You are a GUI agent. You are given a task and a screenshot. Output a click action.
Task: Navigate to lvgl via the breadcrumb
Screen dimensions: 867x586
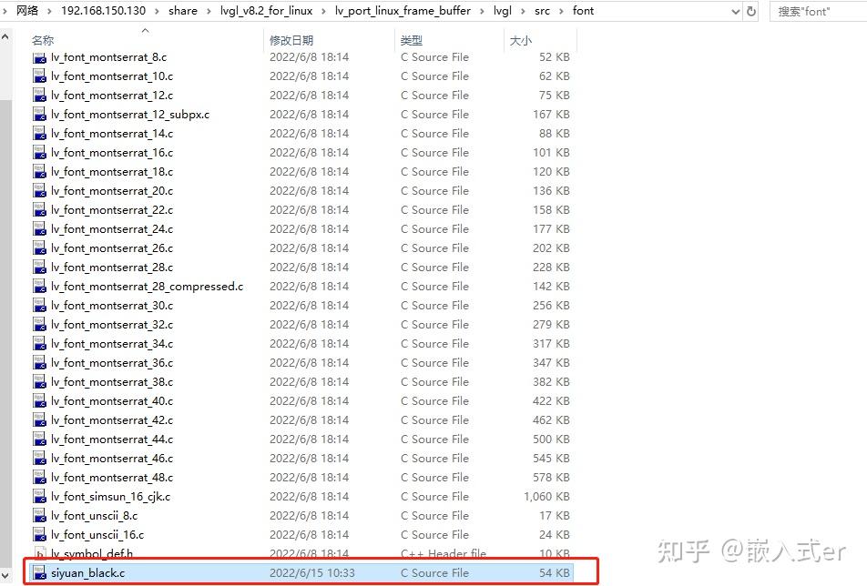click(x=502, y=11)
